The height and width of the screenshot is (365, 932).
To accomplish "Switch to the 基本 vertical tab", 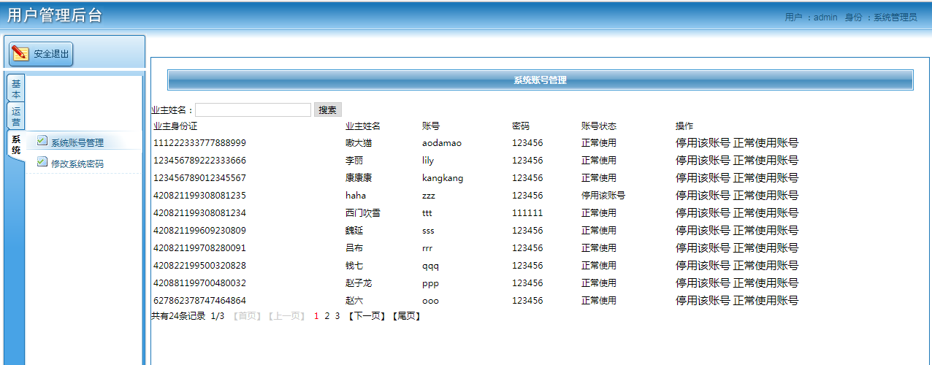I will [x=16, y=89].
